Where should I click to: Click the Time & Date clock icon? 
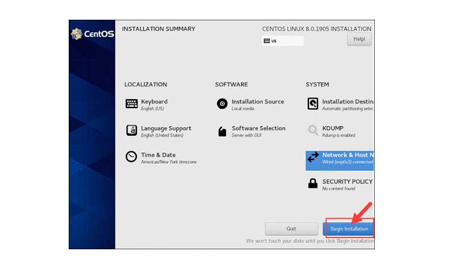(131, 157)
